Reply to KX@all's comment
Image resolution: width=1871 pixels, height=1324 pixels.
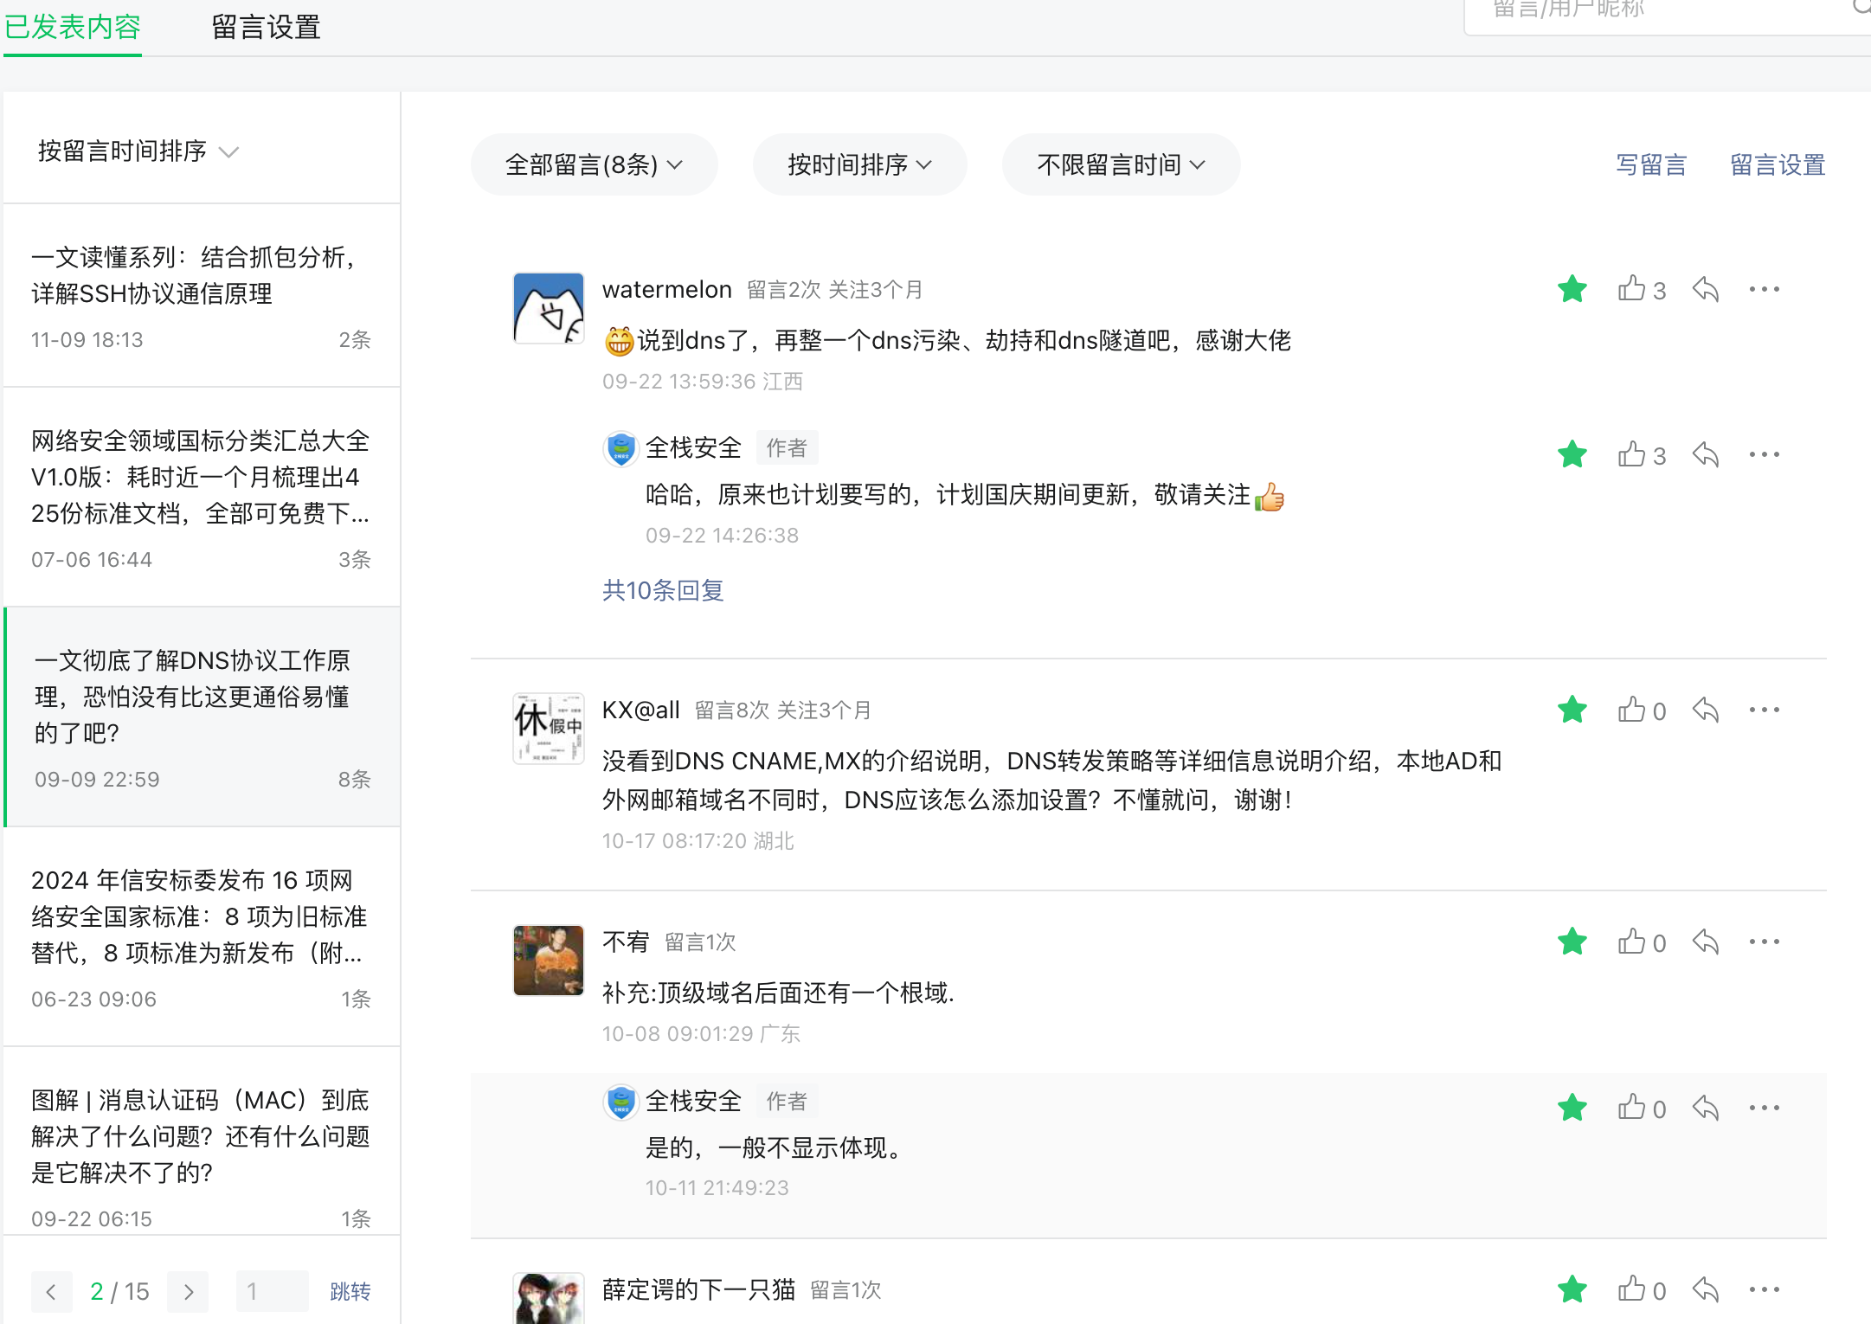tap(1705, 710)
